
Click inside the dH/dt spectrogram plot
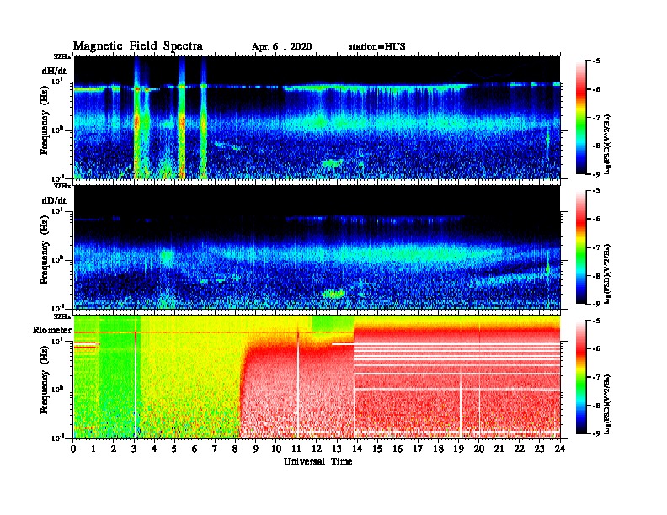(x=317, y=117)
